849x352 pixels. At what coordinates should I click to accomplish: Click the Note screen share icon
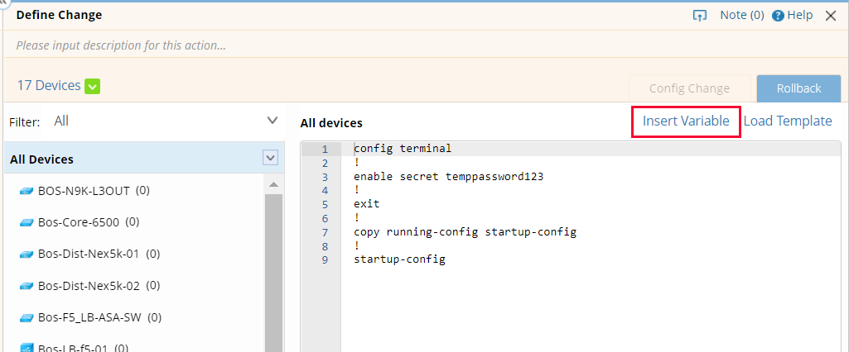pos(700,16)
